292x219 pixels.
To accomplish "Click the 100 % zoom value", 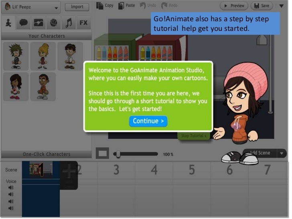I will (168, 154).
